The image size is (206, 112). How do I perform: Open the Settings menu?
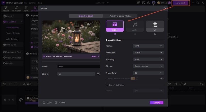[x=33, y=3]
